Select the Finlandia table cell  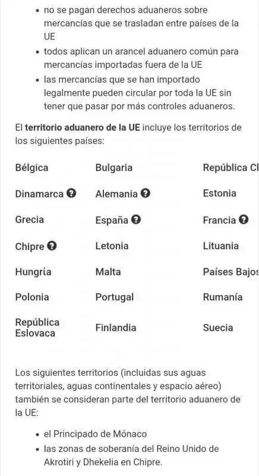tap(116, 328)
